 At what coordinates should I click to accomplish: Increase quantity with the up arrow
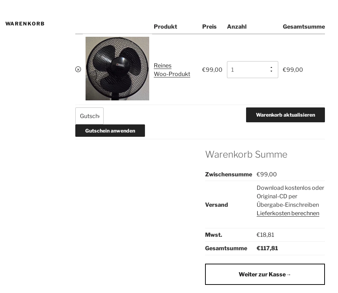271,68
